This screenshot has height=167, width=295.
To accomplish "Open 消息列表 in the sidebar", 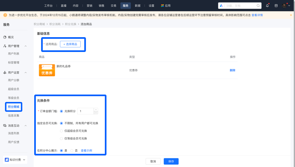I will pyautogui.click(x=14, y=133).
